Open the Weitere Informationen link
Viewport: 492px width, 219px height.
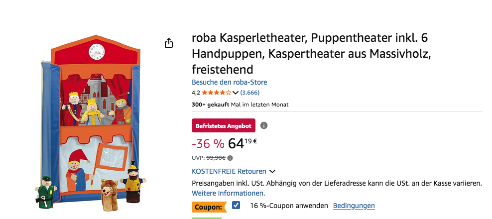229,193
